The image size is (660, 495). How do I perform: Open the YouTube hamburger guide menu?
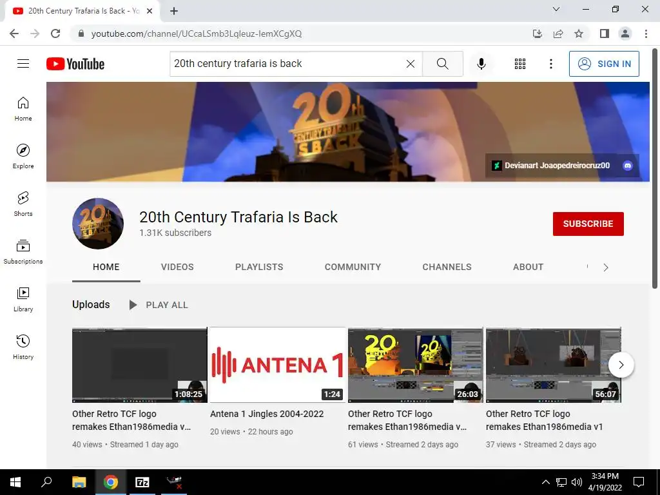coord(23,64)
